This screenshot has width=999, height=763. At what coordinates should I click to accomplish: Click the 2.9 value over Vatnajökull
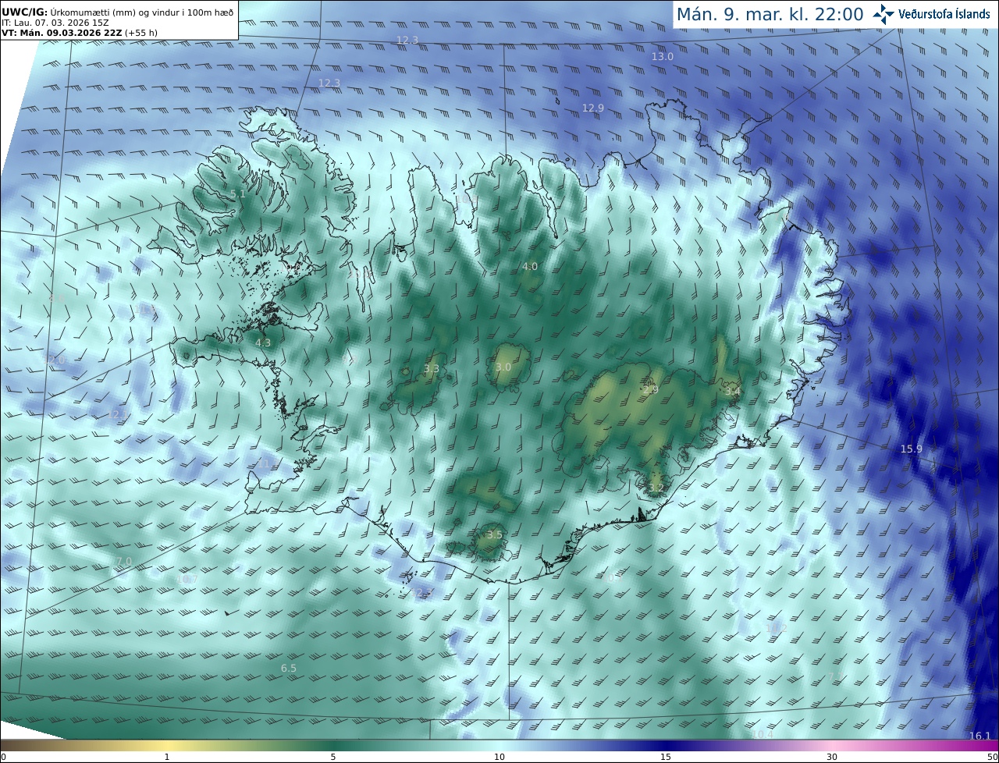[650, 389]
